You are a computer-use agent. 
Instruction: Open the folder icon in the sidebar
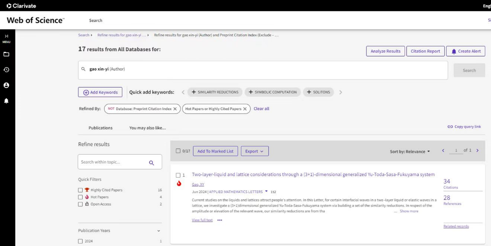[x=6, y=54]
